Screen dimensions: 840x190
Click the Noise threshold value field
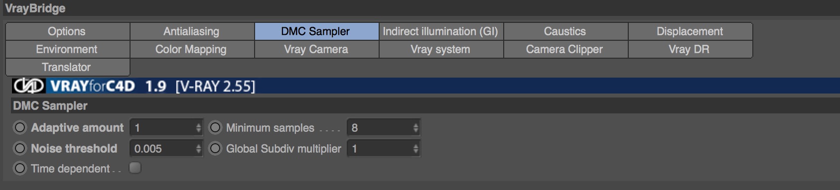[x=162, y=148]
